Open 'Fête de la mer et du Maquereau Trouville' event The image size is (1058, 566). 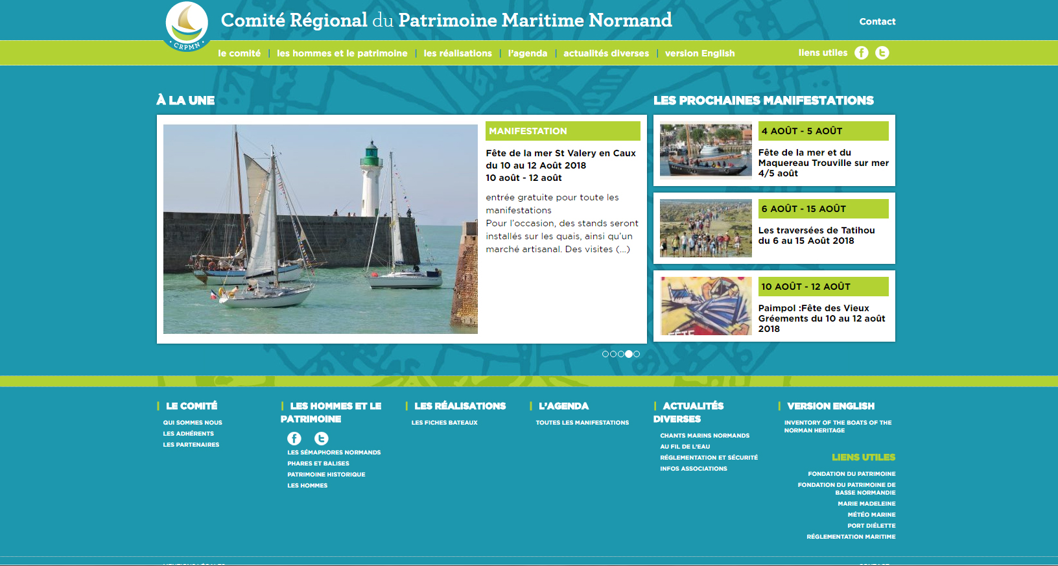coord(823,163)
